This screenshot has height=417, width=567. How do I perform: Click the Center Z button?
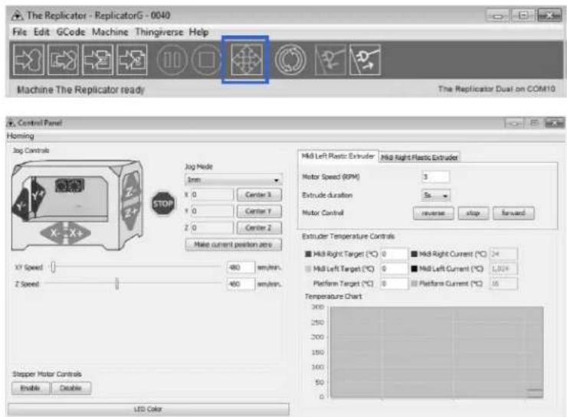(x=259, y=228)
